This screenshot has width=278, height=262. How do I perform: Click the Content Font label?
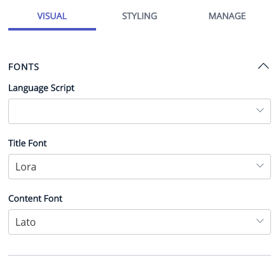(x=35, y=198)
